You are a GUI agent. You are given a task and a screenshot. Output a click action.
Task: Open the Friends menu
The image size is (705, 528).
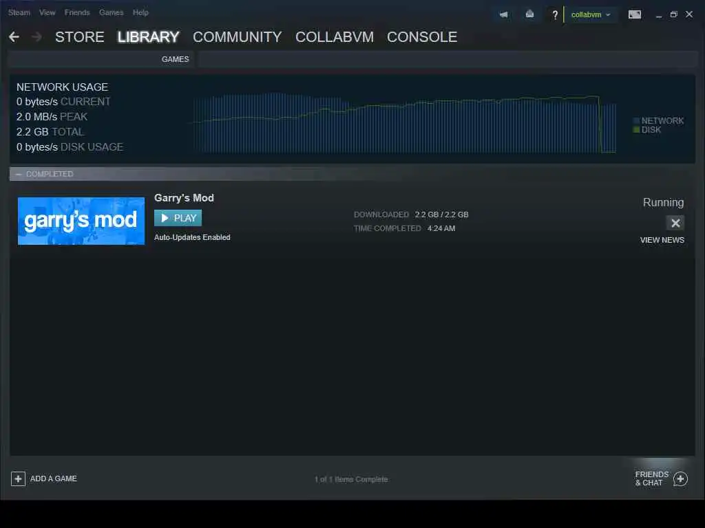(77, 12)
